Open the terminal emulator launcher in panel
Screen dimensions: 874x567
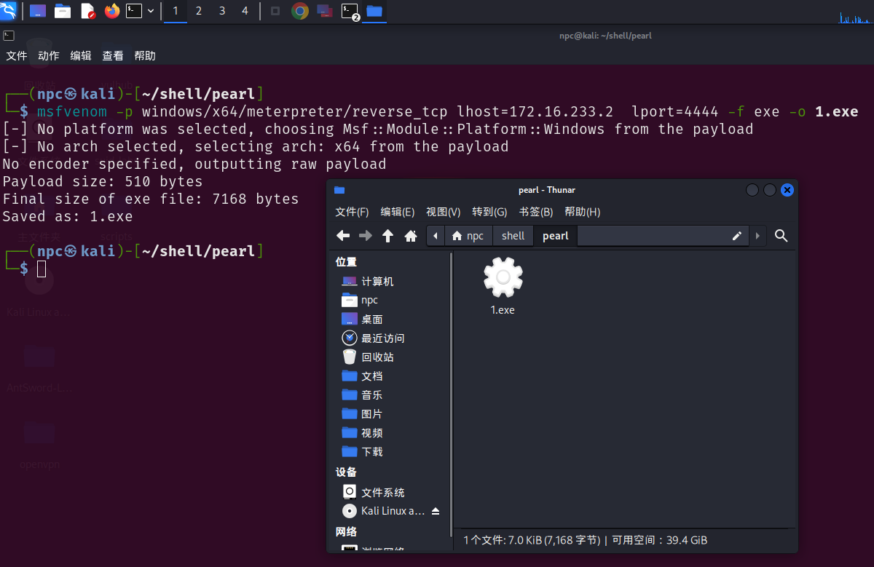pyautogui.click(x=134, y=11)
